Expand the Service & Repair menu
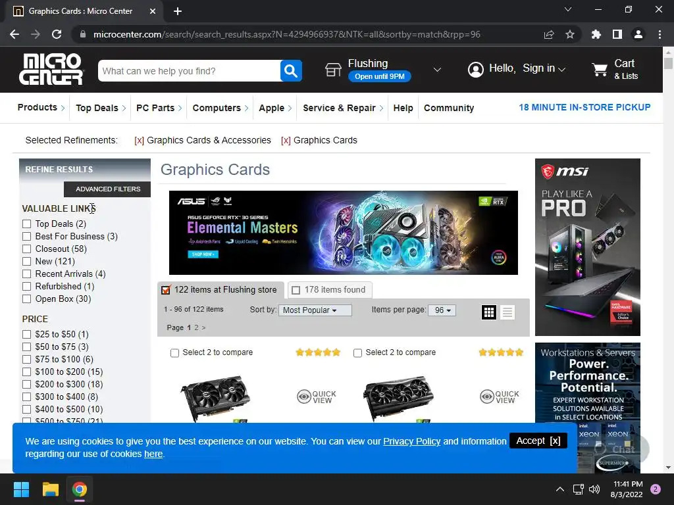 (343, 108)
